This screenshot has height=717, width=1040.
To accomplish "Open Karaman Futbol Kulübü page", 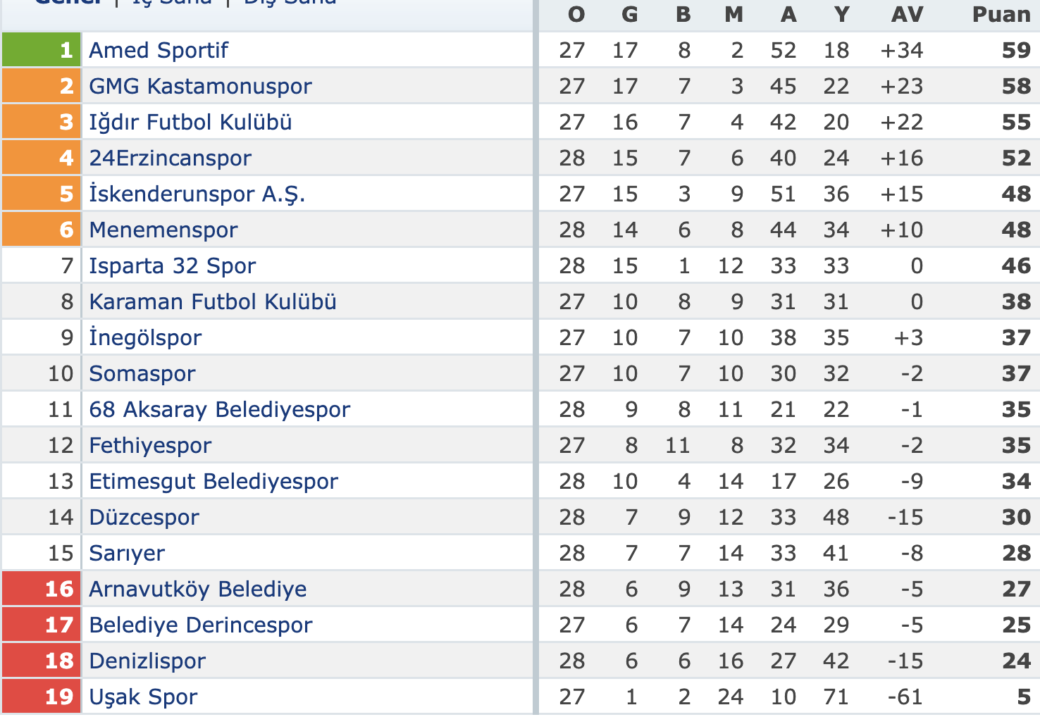I will coord(212,301).
